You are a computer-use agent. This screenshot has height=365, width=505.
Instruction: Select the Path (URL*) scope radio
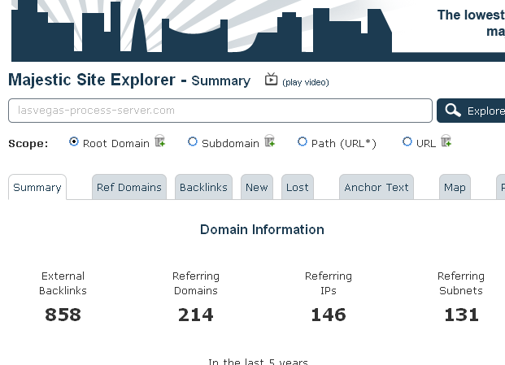[302, 141]
